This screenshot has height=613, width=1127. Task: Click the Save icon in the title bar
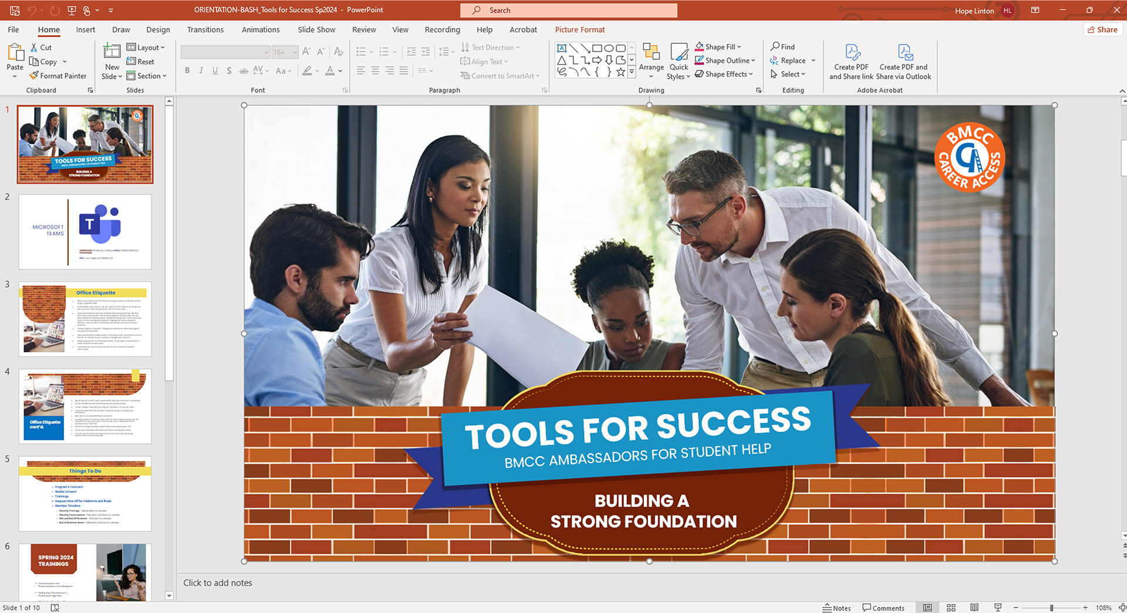15,11
